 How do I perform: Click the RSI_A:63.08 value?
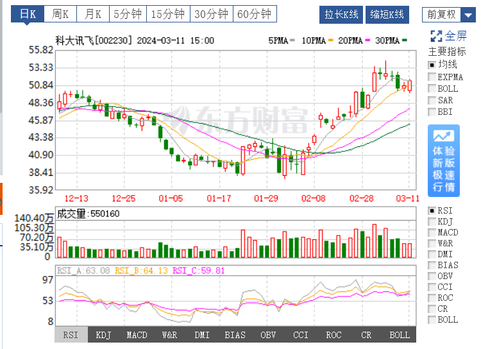click(83, 271)
